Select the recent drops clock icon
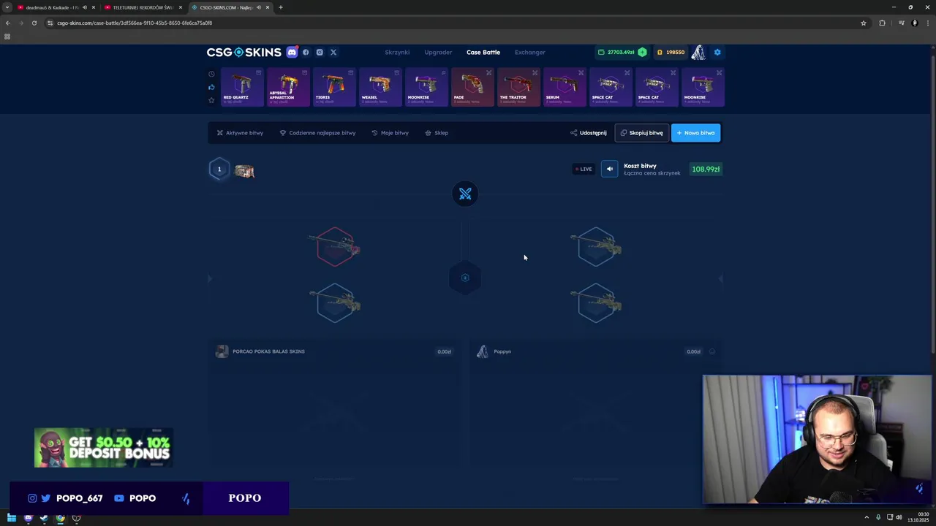 click(211, 74)
